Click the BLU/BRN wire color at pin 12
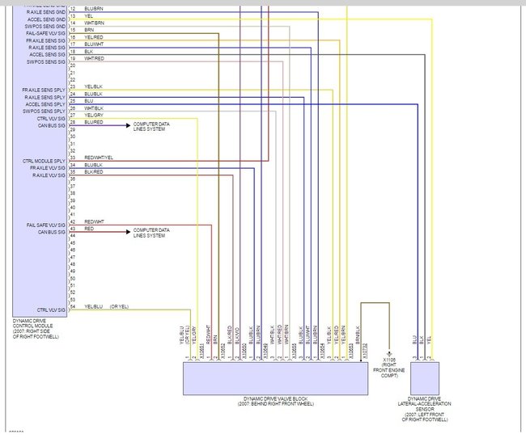This screenshot has height=438, width=526. coord(94,9)
